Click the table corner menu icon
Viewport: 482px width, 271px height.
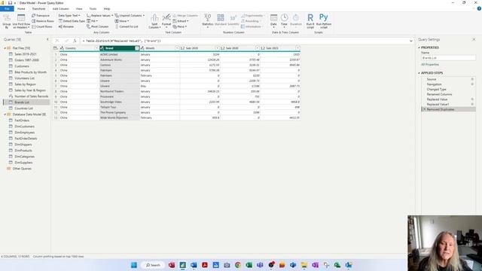pyautogui.click(x=55, y=48)
